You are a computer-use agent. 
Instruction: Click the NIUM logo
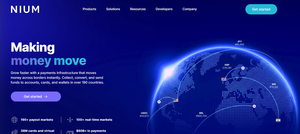25,9
